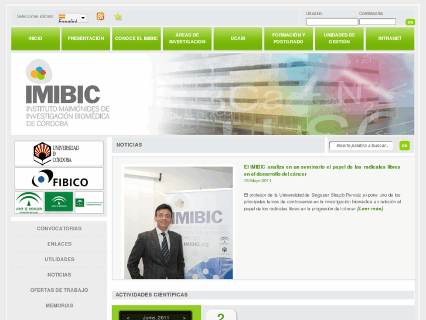This screenshot has width=426, height=320.
Task: Click the IMIBIC logo in the banner
Action: tap(67, 93)
